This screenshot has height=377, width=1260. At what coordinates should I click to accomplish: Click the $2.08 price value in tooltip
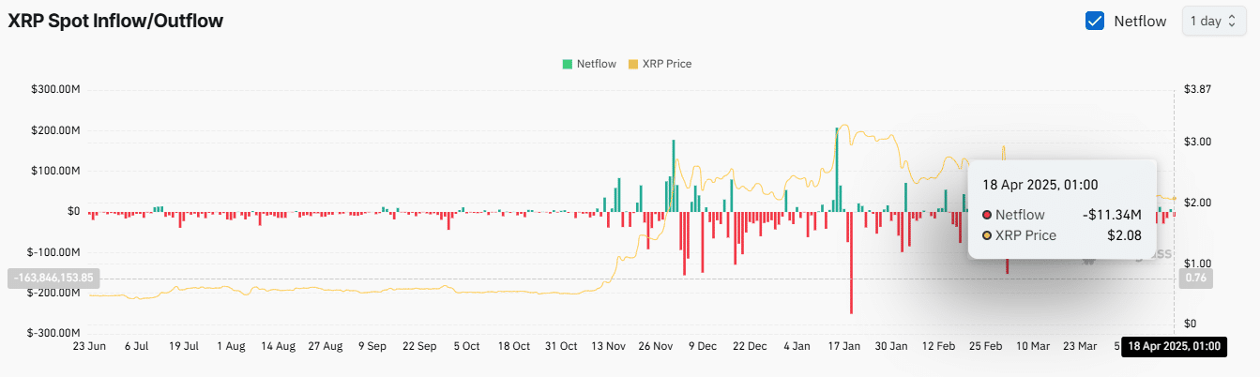pyautogui.click(x=1123, y=235)
